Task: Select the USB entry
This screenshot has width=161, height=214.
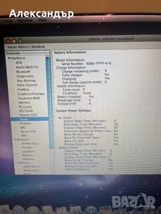Action: (24, 136)
